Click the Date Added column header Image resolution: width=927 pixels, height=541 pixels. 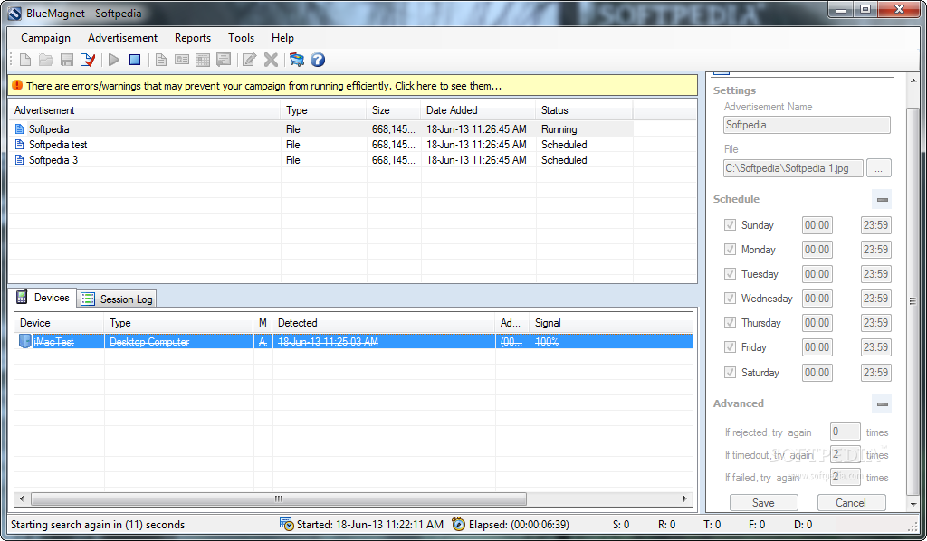[x=478, y=110]
